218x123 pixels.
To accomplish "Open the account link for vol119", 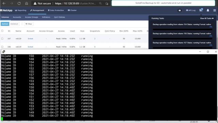I will tap(30, 47).
